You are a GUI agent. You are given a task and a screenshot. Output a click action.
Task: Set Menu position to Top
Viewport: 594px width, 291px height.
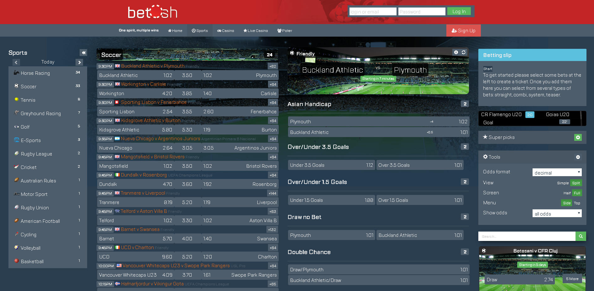[577, 203]
